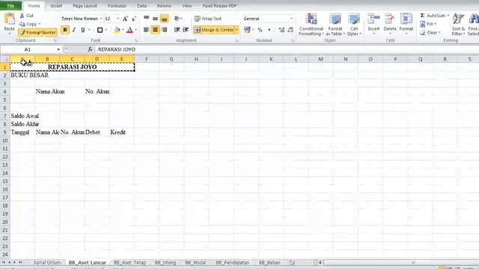This screenshot has height=269, width=479.
Task: Apply Percent Style
Action: [260, 30]
